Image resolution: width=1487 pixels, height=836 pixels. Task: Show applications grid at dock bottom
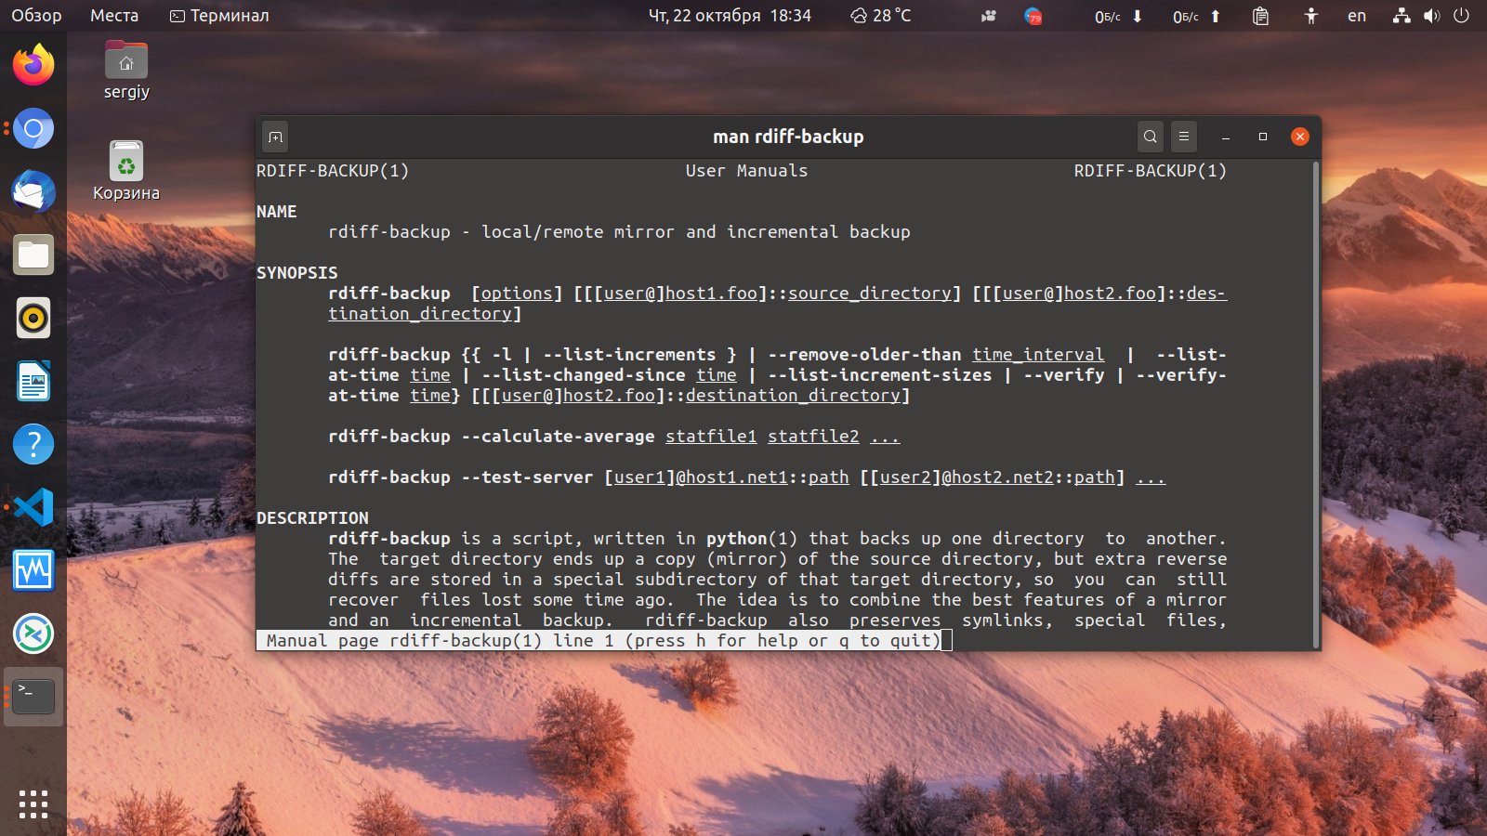33,804
